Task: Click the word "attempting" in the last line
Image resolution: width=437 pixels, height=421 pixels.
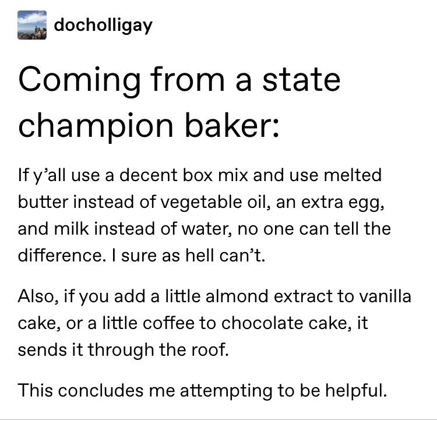Action: click(x=227, y=390)
